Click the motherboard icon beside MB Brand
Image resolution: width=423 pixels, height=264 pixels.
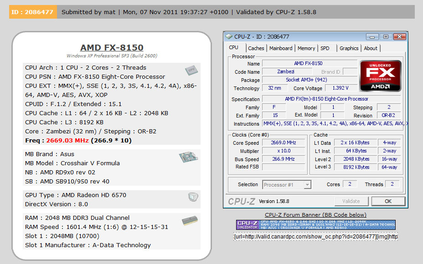click(x=189, y=157)
